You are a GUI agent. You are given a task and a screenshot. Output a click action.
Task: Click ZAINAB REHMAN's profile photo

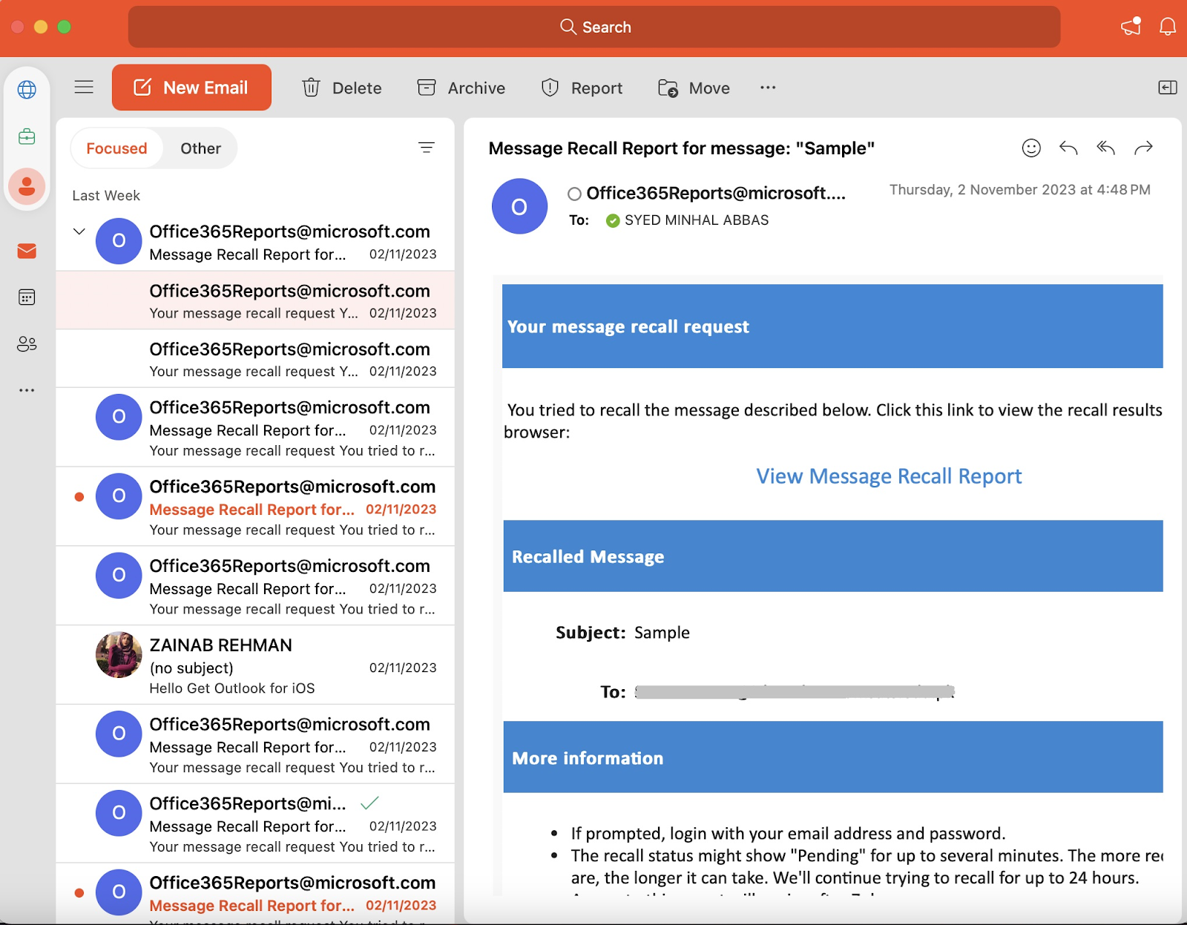tap(119, 654)
